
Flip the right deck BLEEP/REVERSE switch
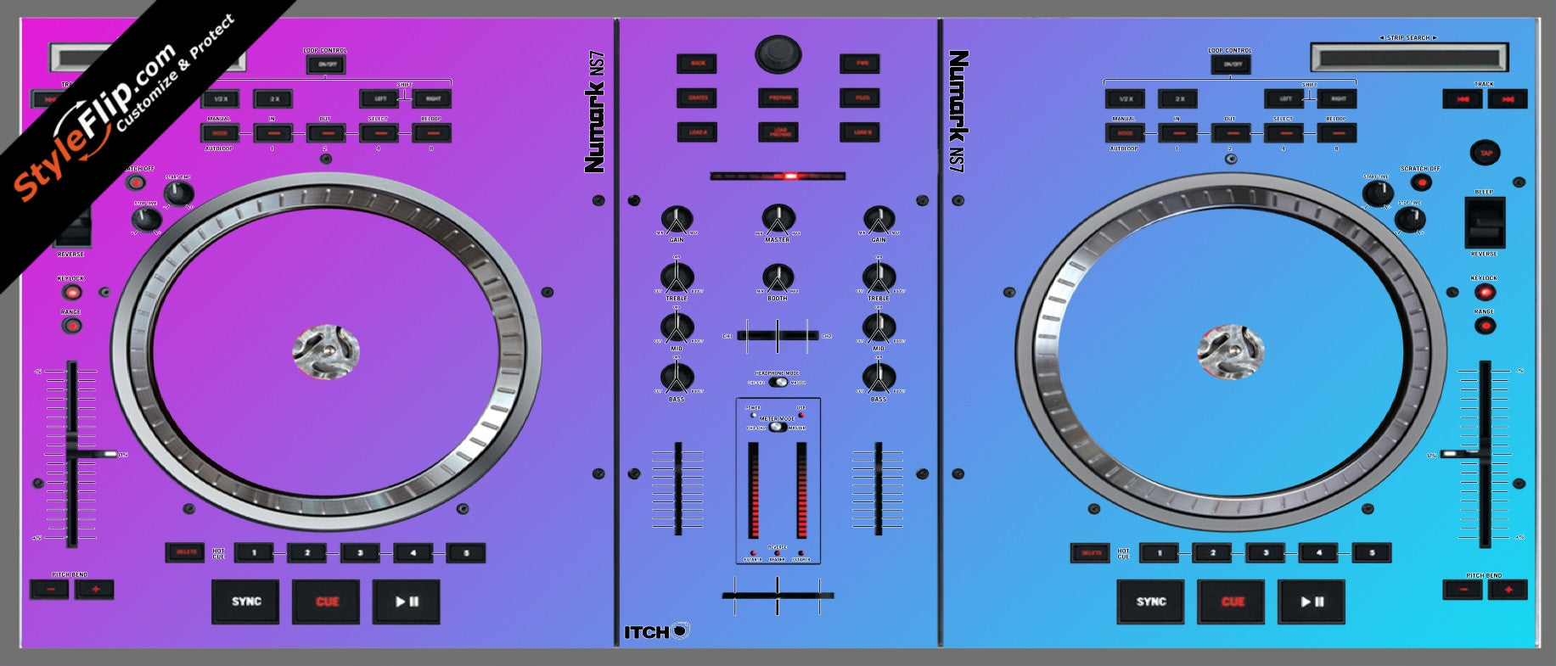coord(1485,223)
